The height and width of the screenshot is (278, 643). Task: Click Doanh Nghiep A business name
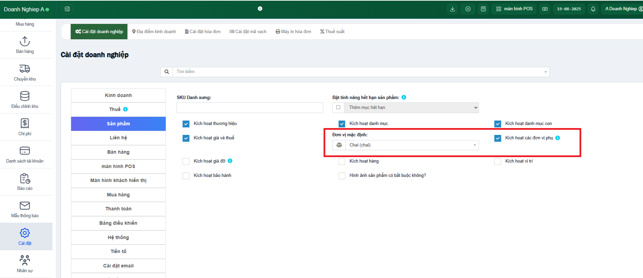click(24, 9)
